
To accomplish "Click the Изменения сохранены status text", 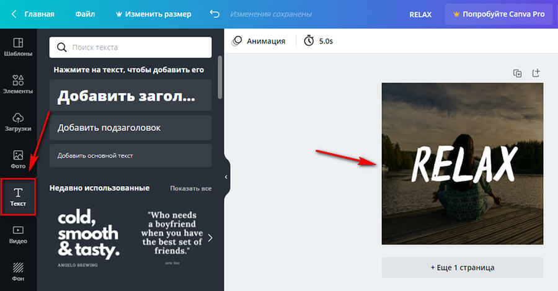I will [x=271, y=14].
